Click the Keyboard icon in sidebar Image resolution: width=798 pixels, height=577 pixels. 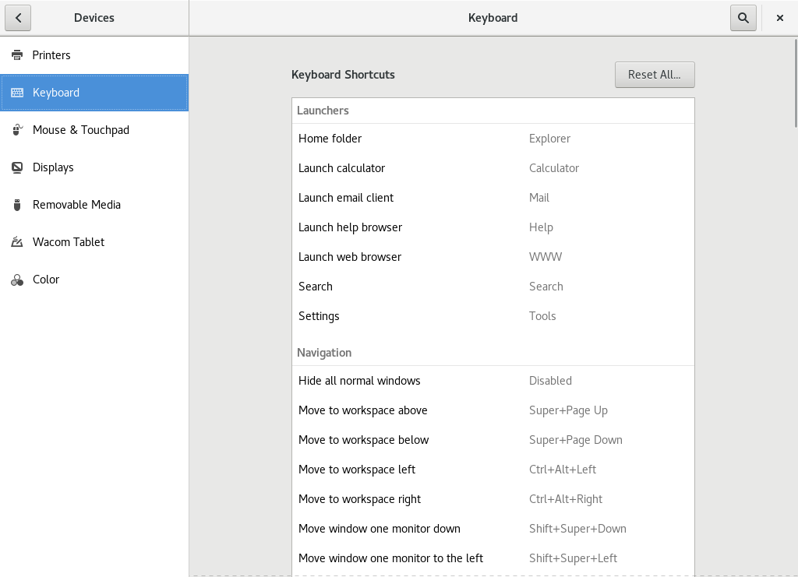tap(17, 93)
